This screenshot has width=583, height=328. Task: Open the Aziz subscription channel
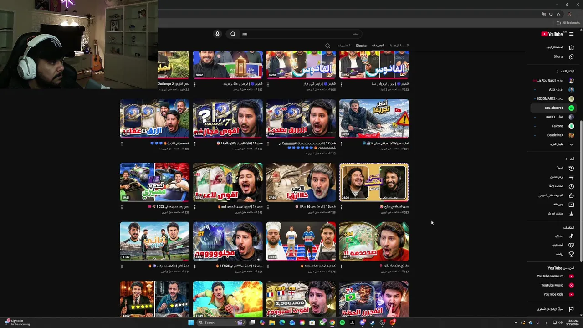coord(556,90)
